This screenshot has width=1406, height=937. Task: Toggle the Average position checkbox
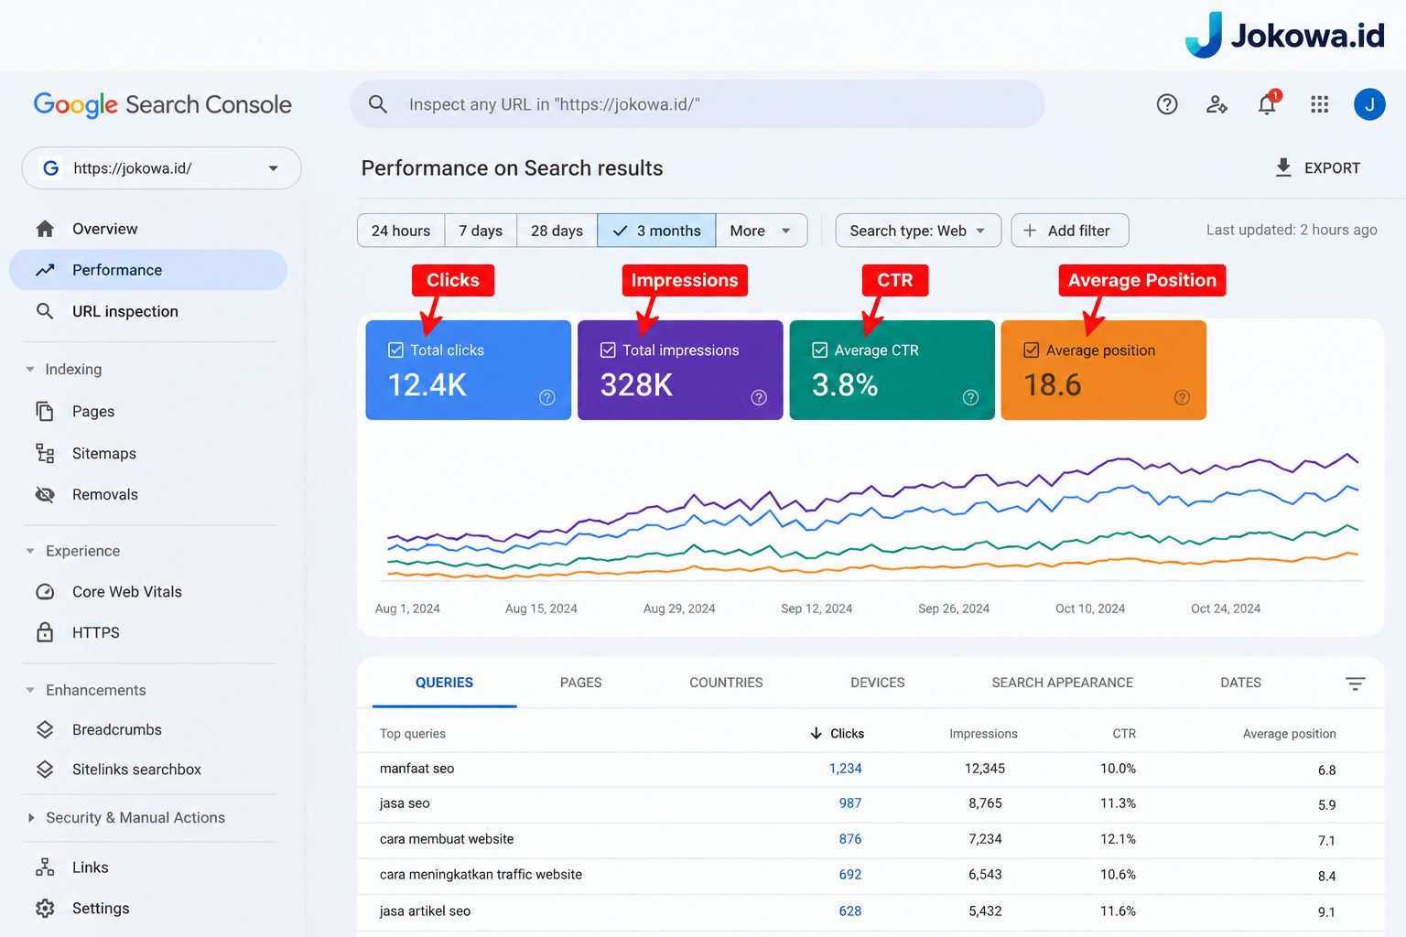click(1032, 350)
